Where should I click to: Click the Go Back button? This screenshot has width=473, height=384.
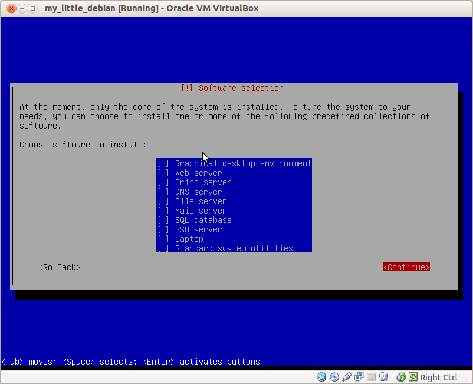click(60, 267)
